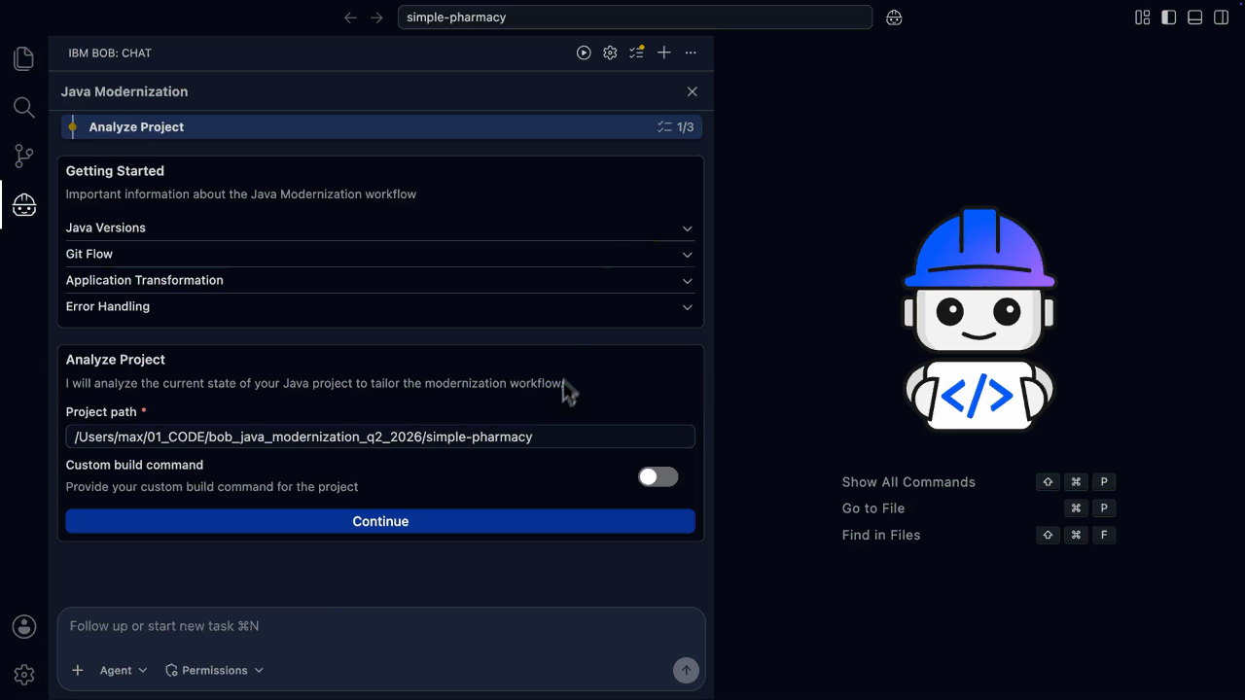Open the Accounts menu icon
The width and height of the screenshot is (1245, 700).
[x=24, y=627]
